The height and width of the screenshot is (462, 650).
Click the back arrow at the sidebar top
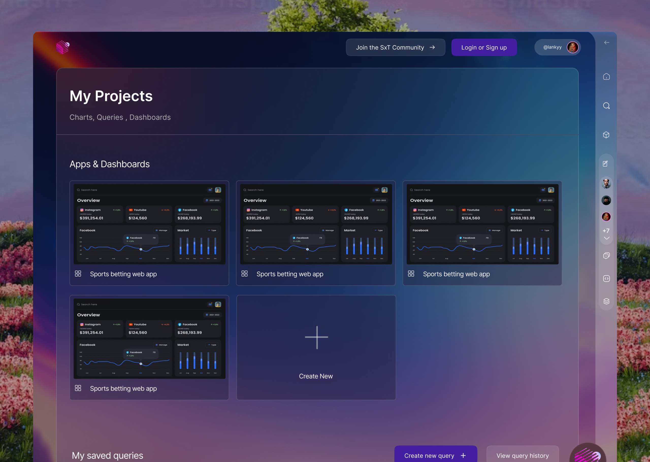pyautogui.click(x=607, y=42)
